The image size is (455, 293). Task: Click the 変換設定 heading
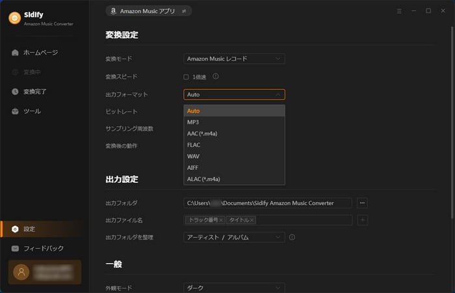click(x=122, y=35)
